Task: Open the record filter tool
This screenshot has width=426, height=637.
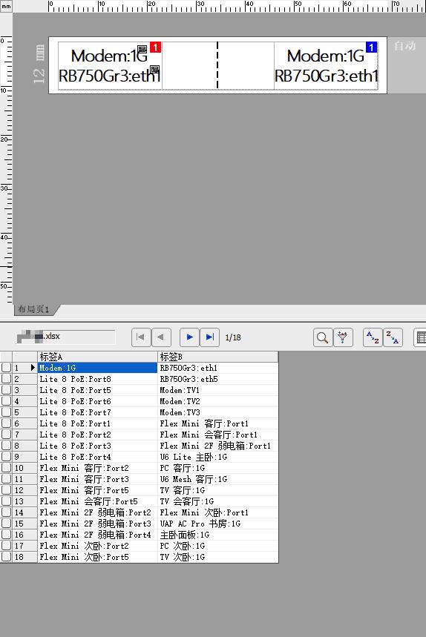Action: coord(343,337)
